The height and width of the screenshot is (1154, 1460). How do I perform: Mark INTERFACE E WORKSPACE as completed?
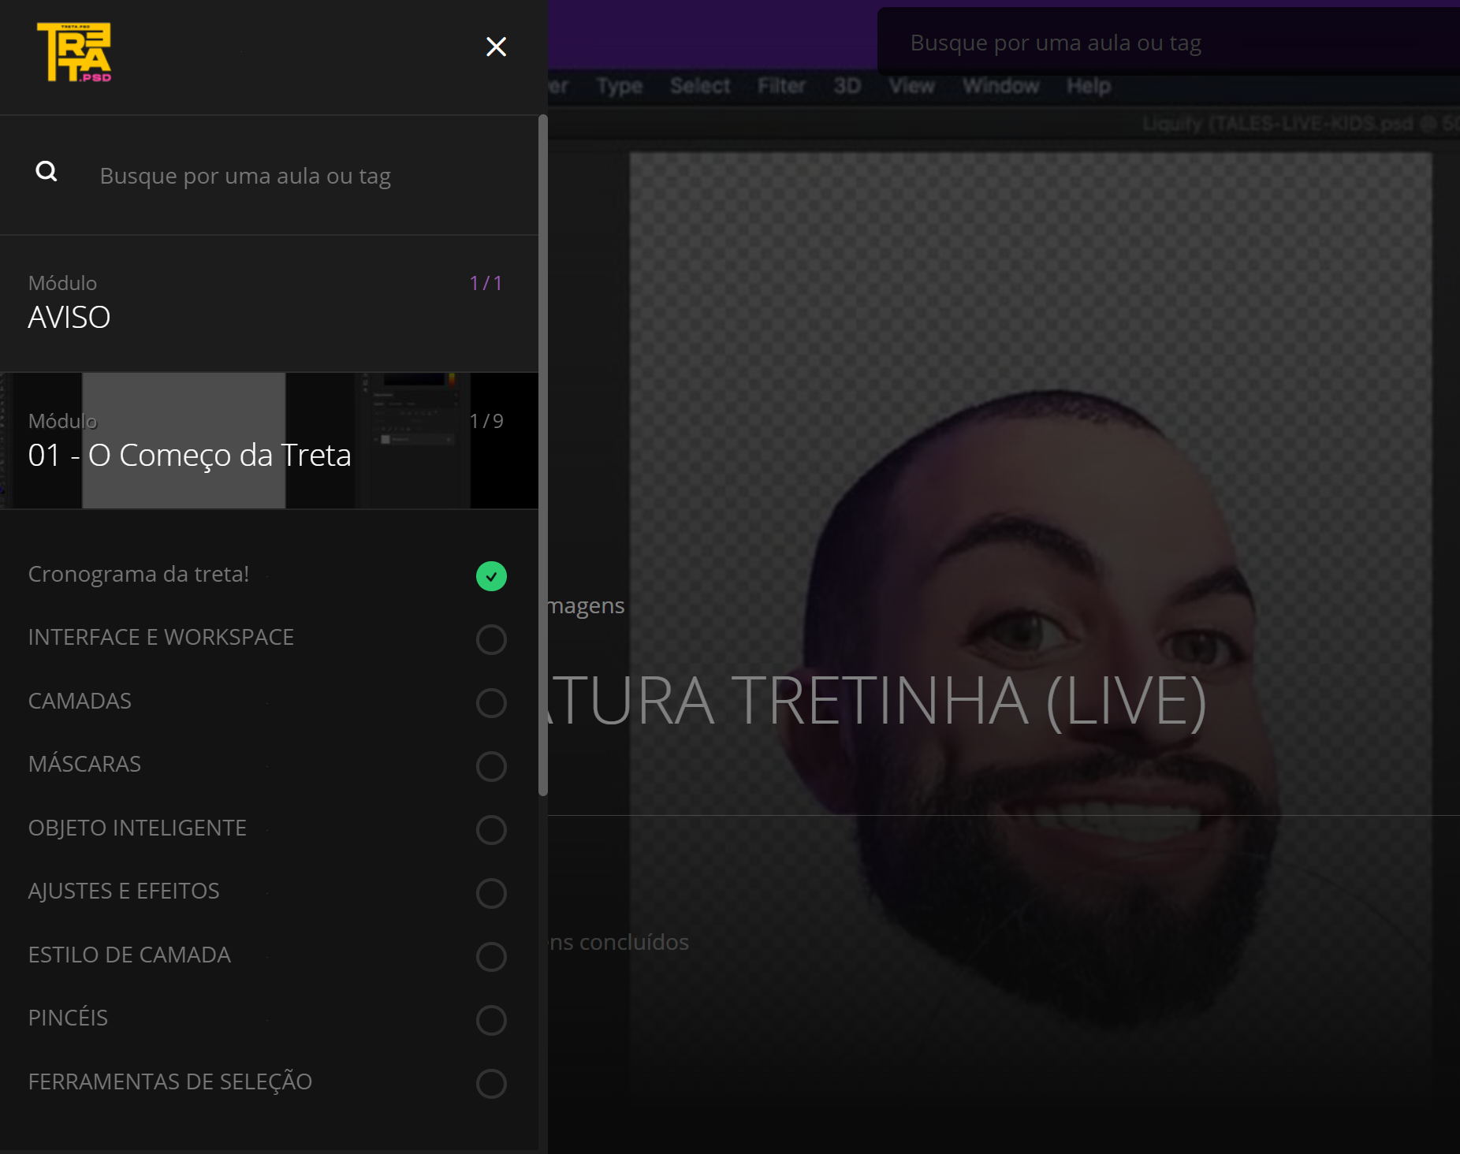pyautogui.click(x=491, y=639)
